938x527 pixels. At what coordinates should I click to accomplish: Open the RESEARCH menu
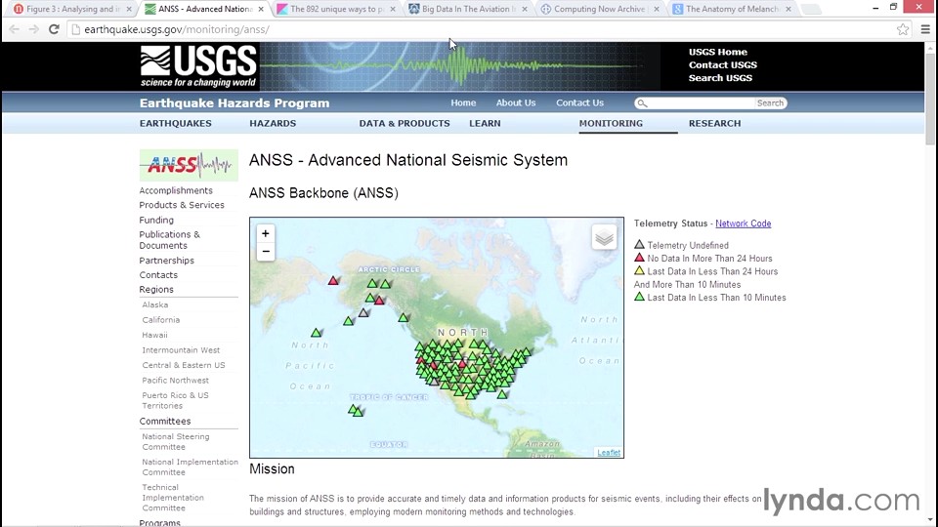(714, 123)
